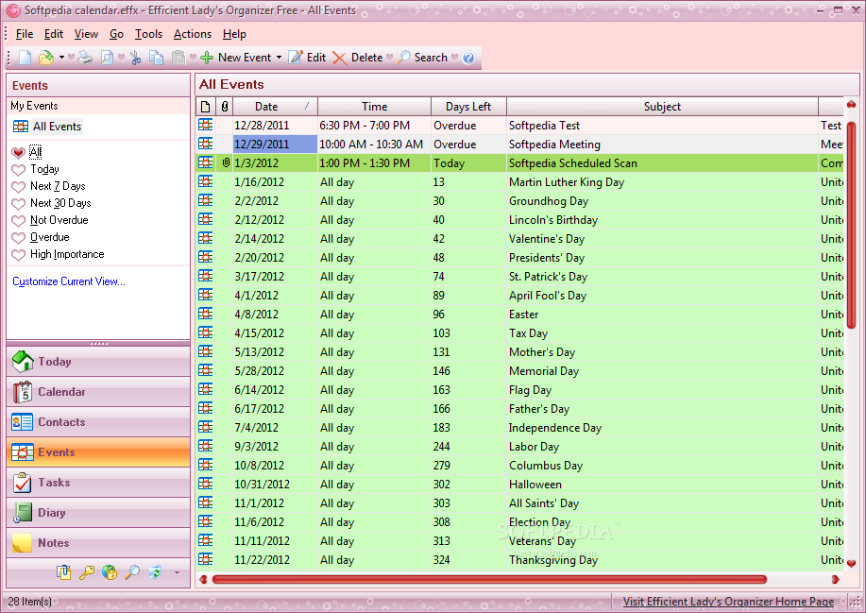Expand the Open folder dropdown arrow
Image resolution: width=866 pixels, height=613 pixels.
61,58
